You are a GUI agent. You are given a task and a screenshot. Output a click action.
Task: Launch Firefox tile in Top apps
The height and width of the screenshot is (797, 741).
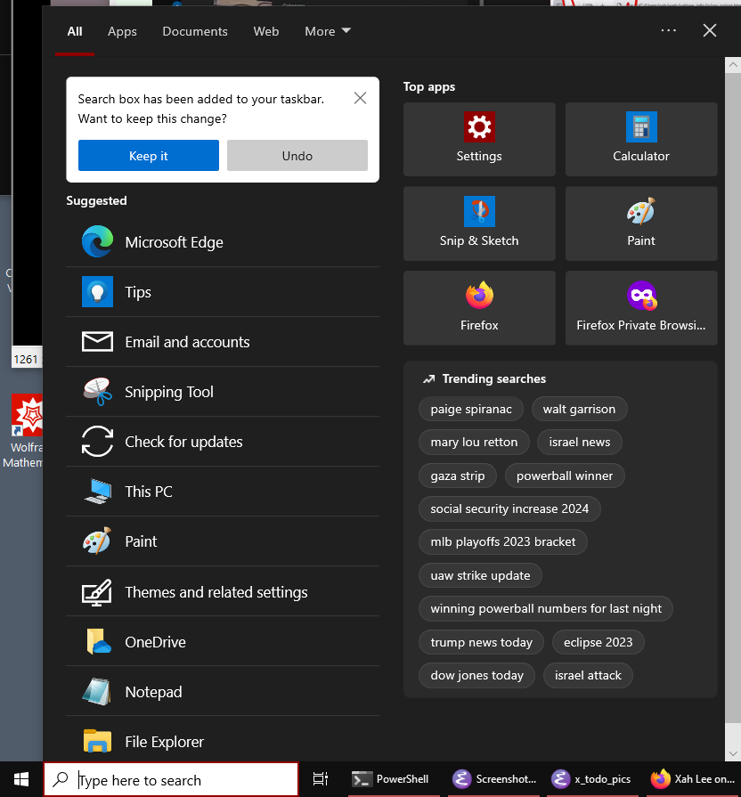(x=479, y=308)
